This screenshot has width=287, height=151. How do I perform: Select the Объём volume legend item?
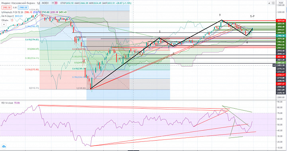pyautogui.click(x=5, y=20)
